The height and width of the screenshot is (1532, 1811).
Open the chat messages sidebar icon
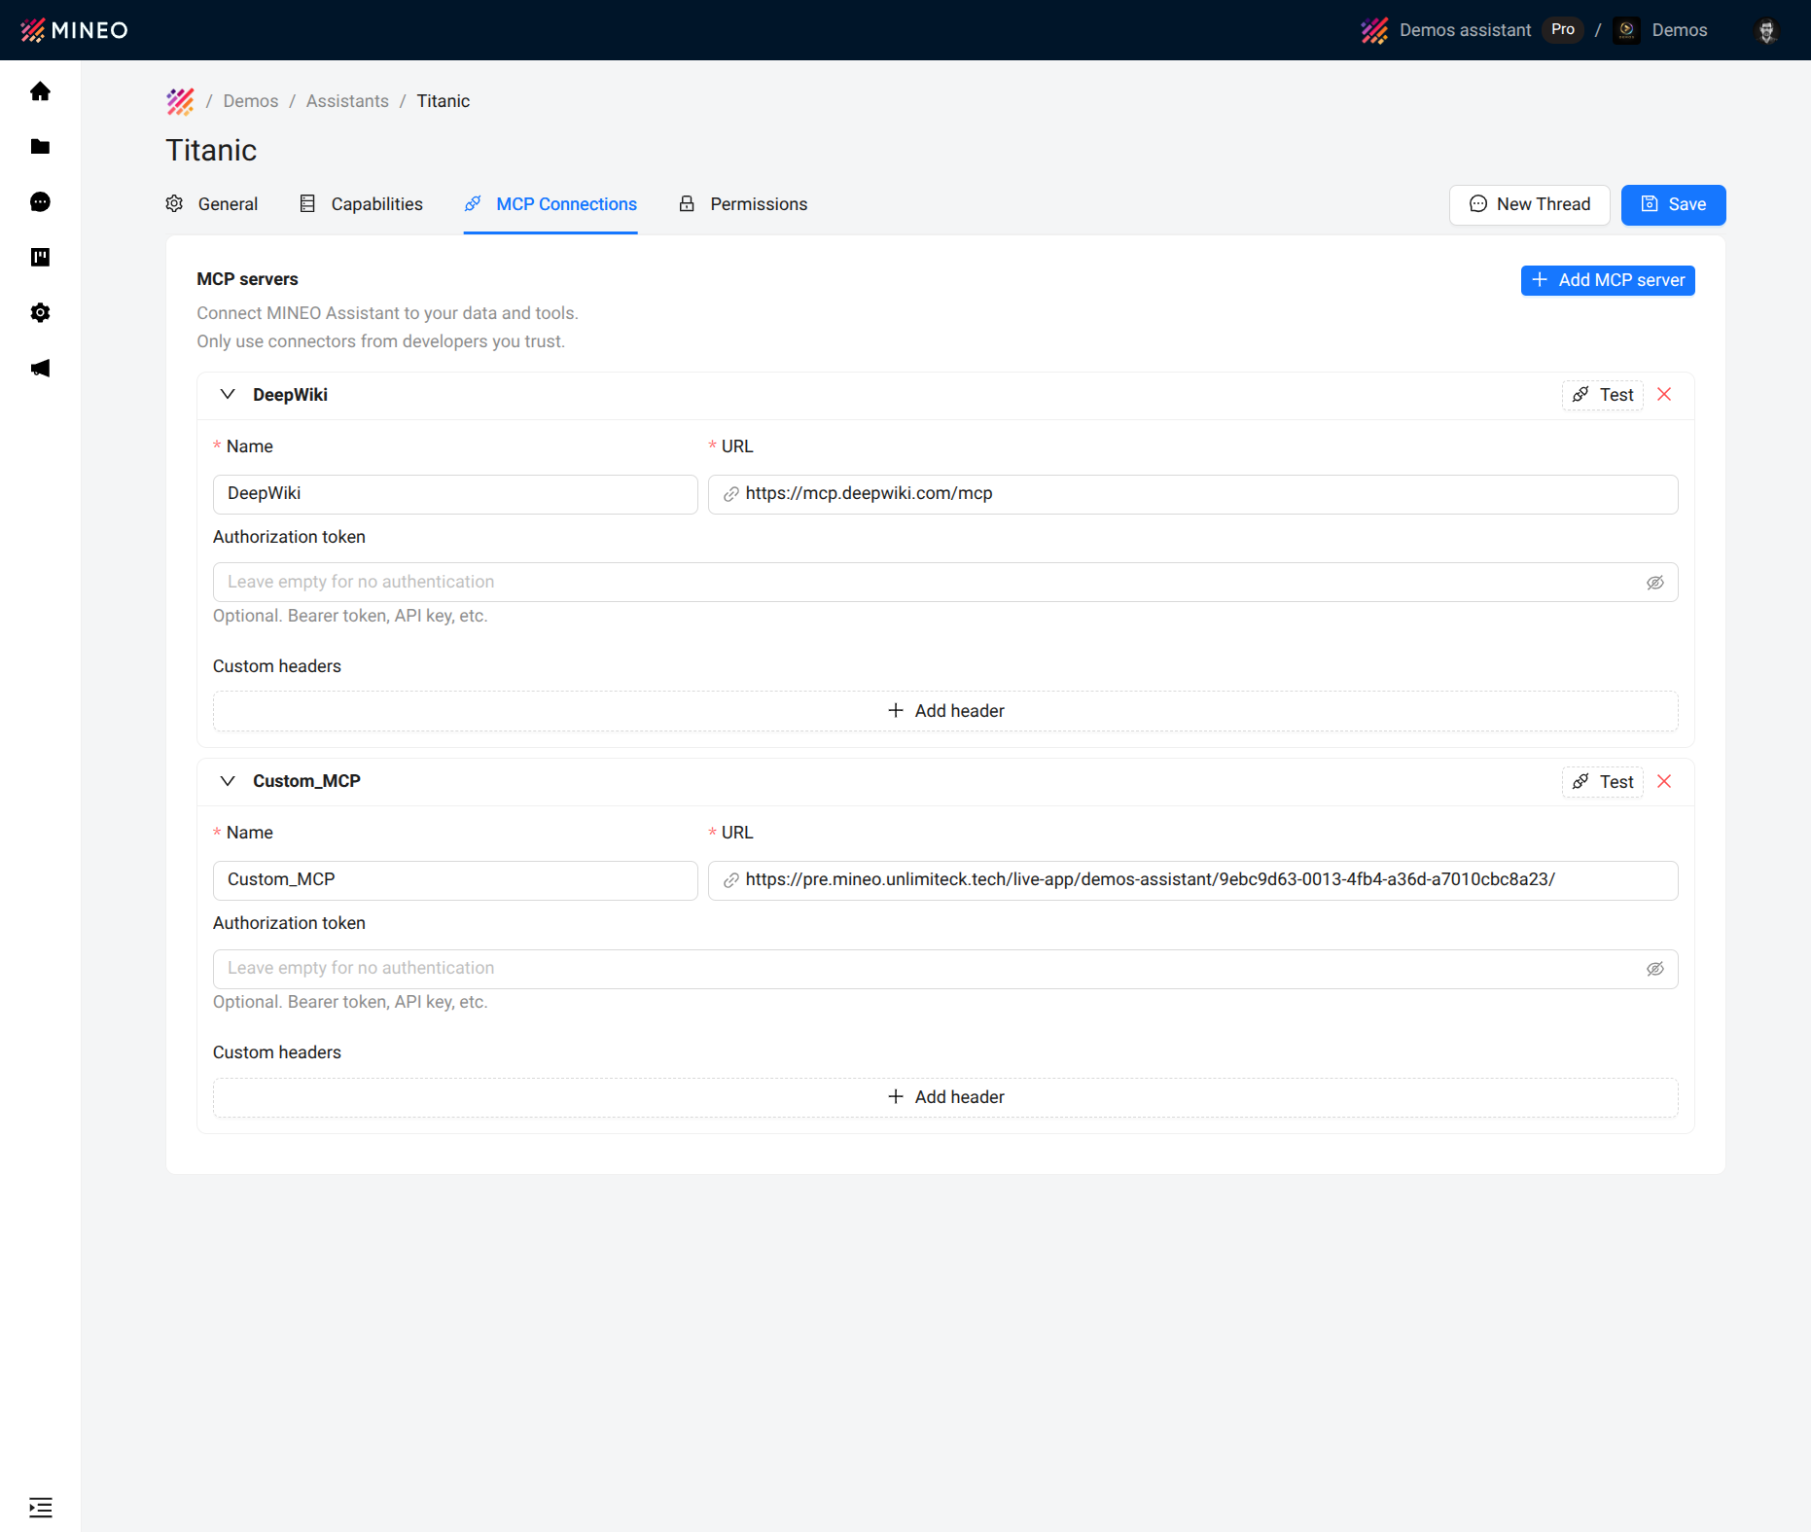coord(40,201)
